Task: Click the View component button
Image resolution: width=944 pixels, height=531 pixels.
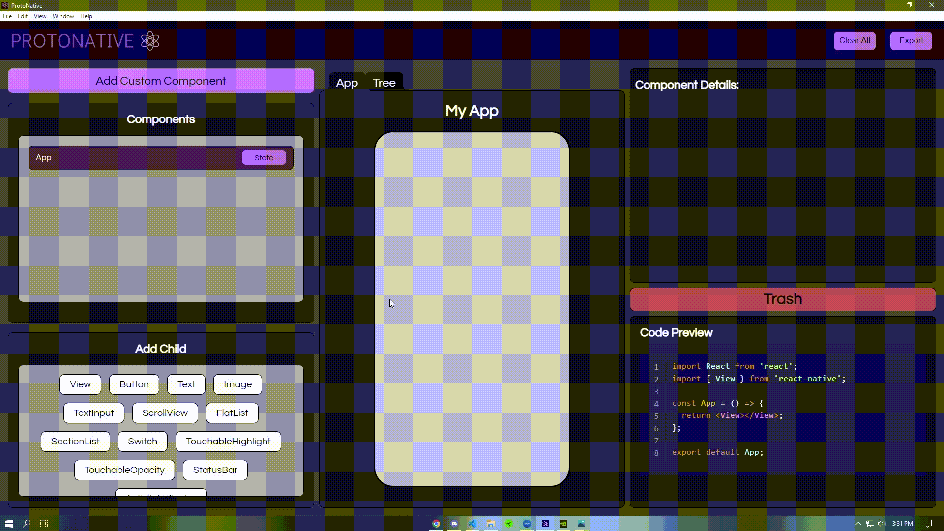Action: click(x=80, y=384)
